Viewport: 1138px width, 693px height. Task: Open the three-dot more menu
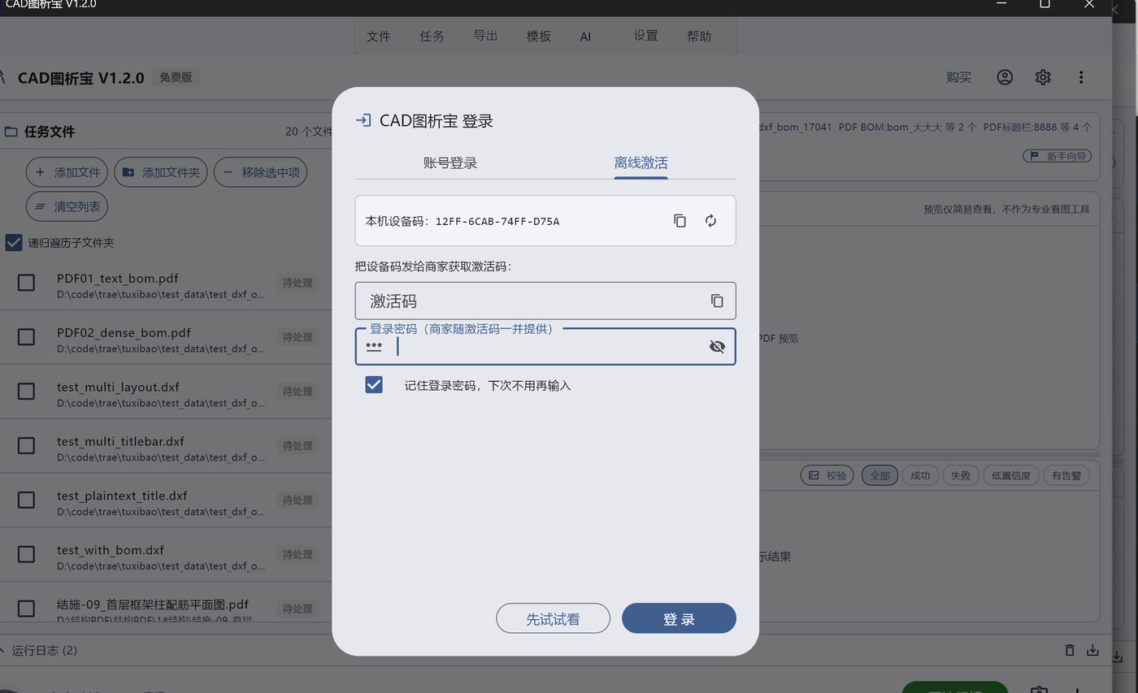click(1081, 77)
